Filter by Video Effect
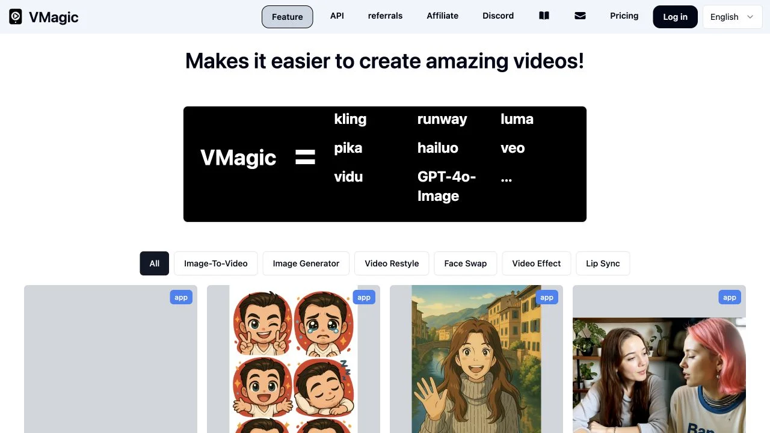This screenshot has height=433, width=770. click(537, 263)
